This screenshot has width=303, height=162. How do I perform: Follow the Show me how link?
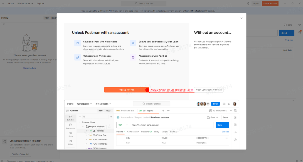point(30,68)
